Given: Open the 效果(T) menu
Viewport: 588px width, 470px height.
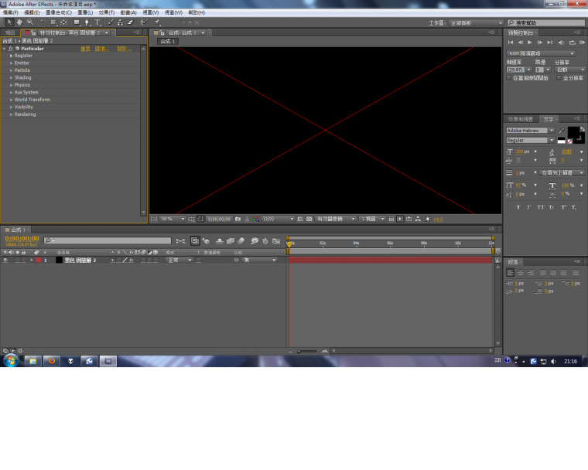Looking at the screenshot, I should [x=106, y=13].
